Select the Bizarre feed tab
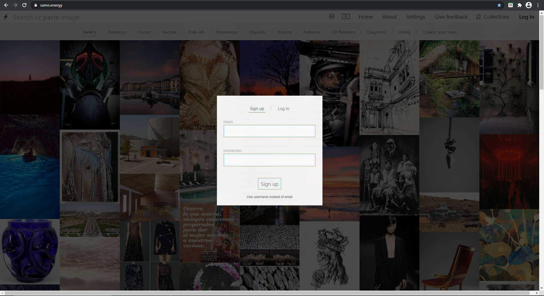Viewport: 544px width, 296px height. (x=285, y=32)
